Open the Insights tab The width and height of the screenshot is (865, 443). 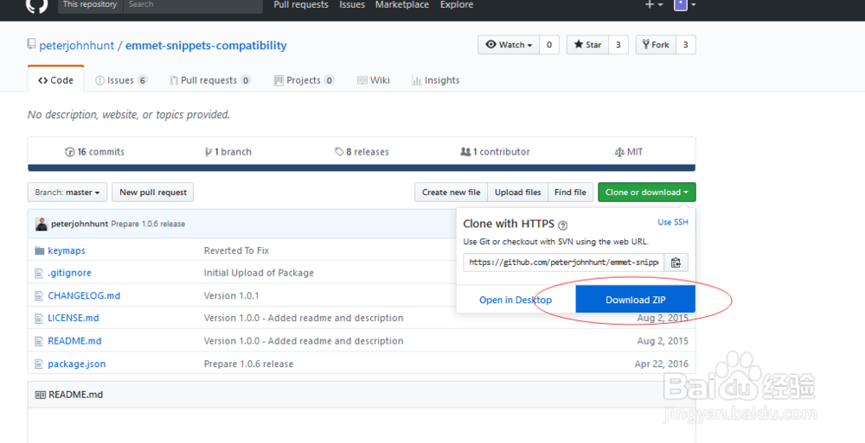436,80
